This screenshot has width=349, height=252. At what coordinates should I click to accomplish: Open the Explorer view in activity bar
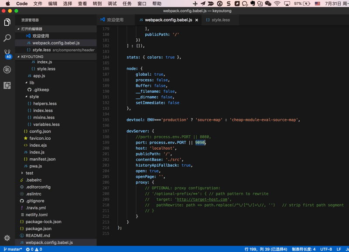coord(7,22)
